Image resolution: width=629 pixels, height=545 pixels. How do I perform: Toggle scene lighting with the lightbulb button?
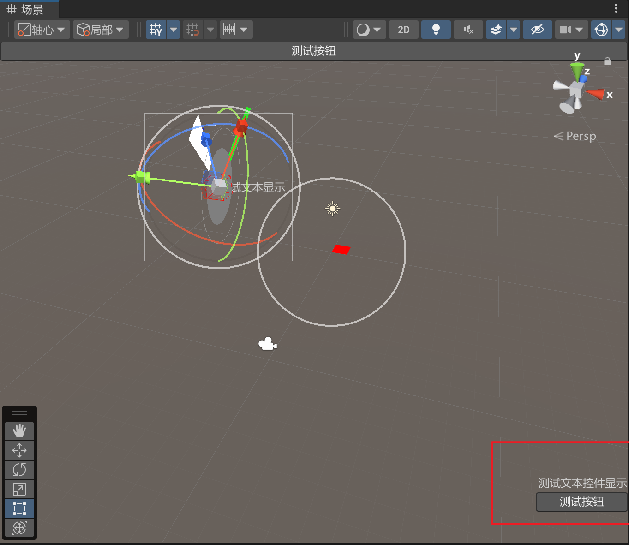click(436, 30)
